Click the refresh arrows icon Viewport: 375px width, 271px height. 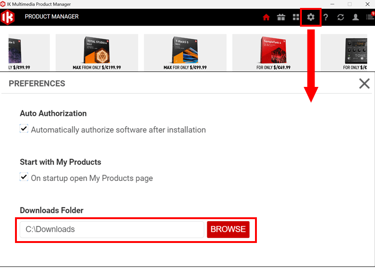click(341, 17)
